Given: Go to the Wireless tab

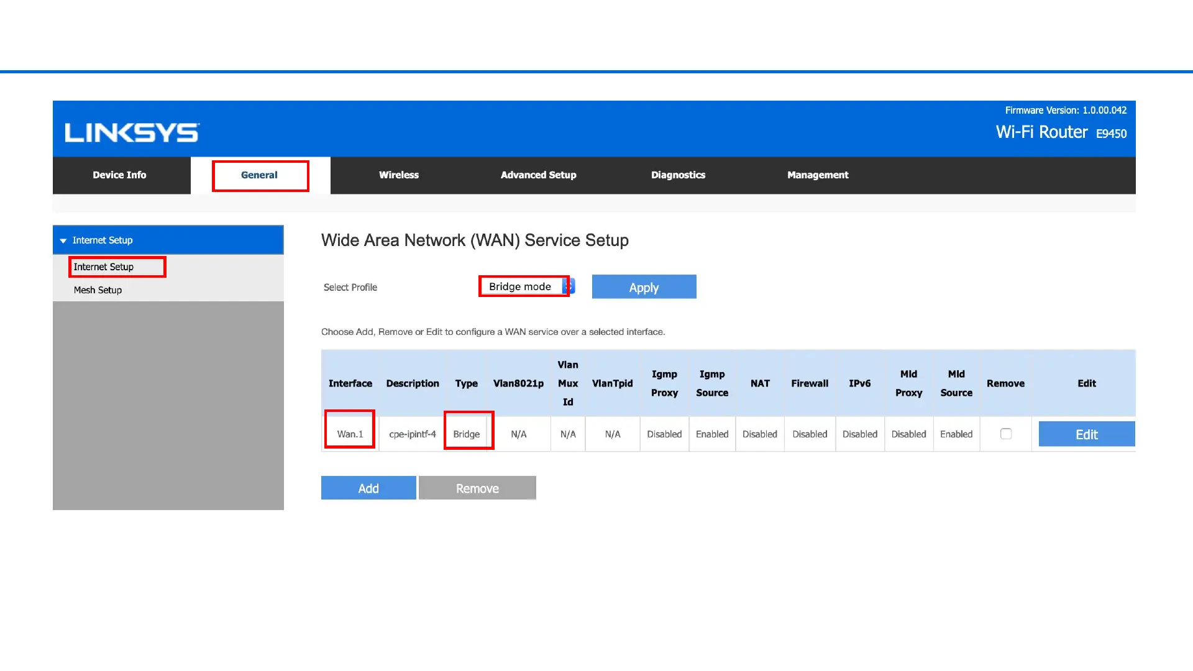Looking at the screenshot, I should coord(399,175).
